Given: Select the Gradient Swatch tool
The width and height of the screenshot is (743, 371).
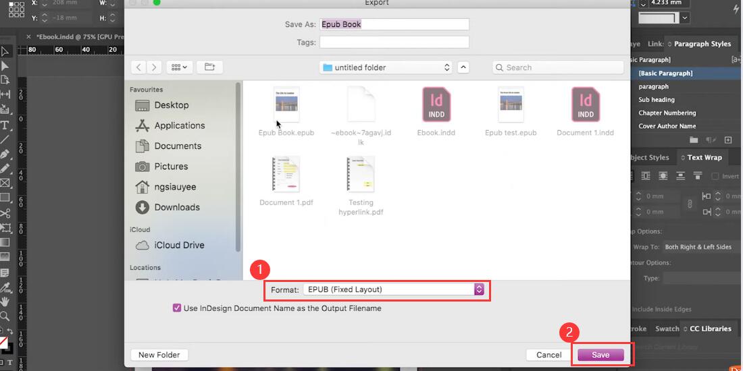Looking at the screenshot, I should [5, 242].
